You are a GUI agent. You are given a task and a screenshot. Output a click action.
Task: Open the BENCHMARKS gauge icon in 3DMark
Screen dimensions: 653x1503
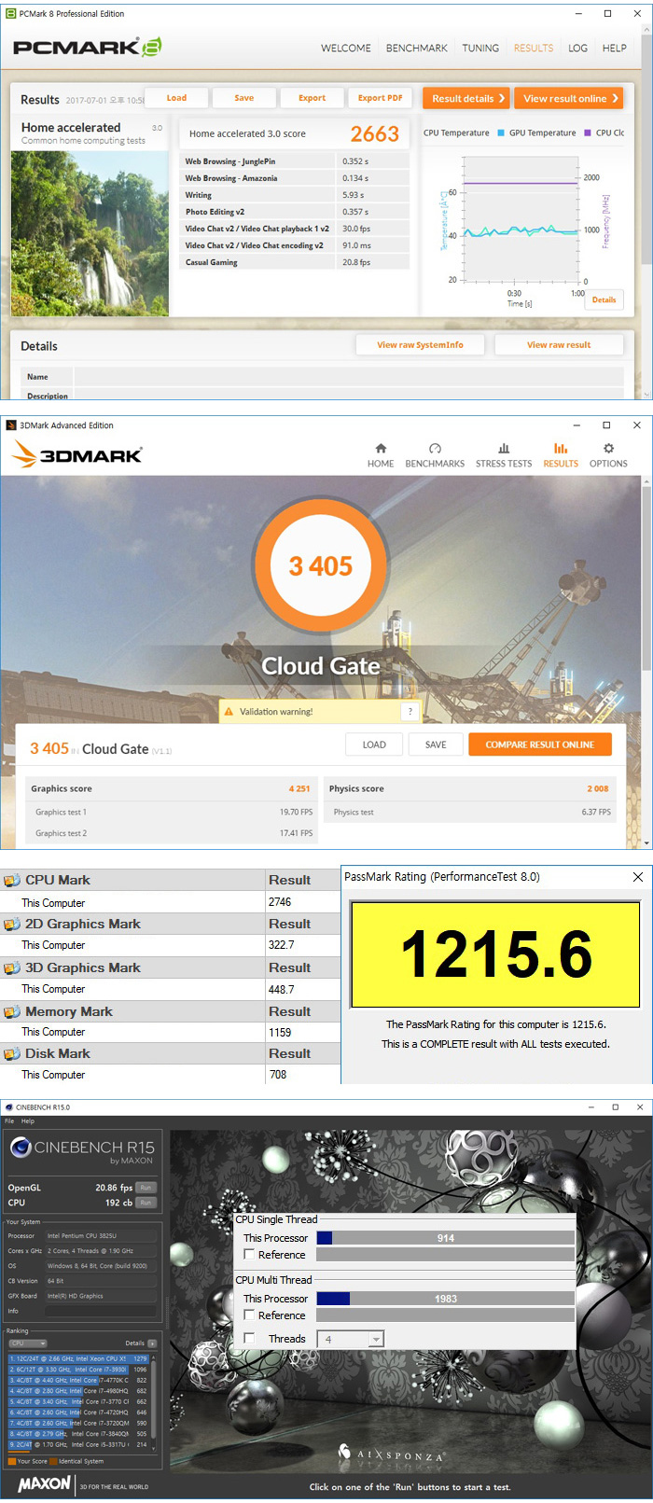435,449
